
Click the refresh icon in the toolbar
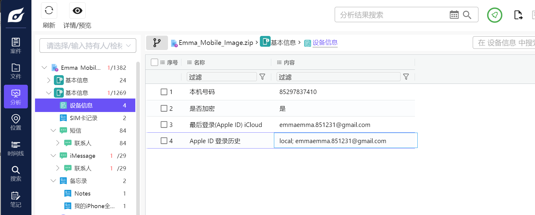49,10
